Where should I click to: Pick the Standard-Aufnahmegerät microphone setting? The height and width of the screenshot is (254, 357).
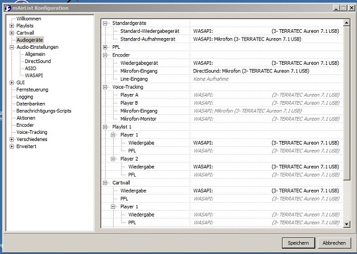pos(267,39)
